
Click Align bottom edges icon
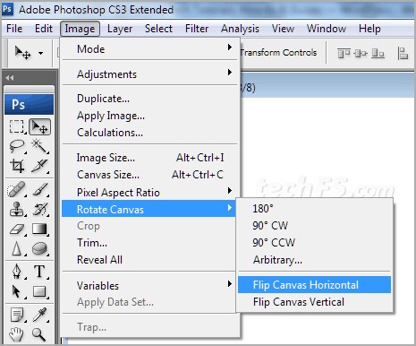click(x=378, y=54)
